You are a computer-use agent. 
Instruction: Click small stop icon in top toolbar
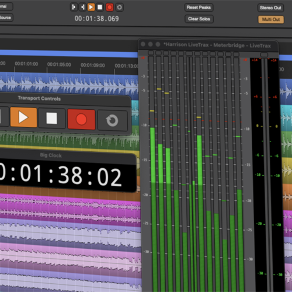coord(100,7)
